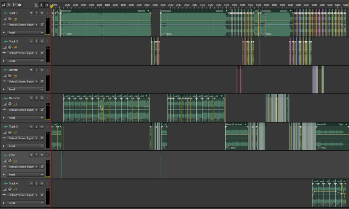
Task: Click the pan knob on Track 5
Action: (10, 133)
